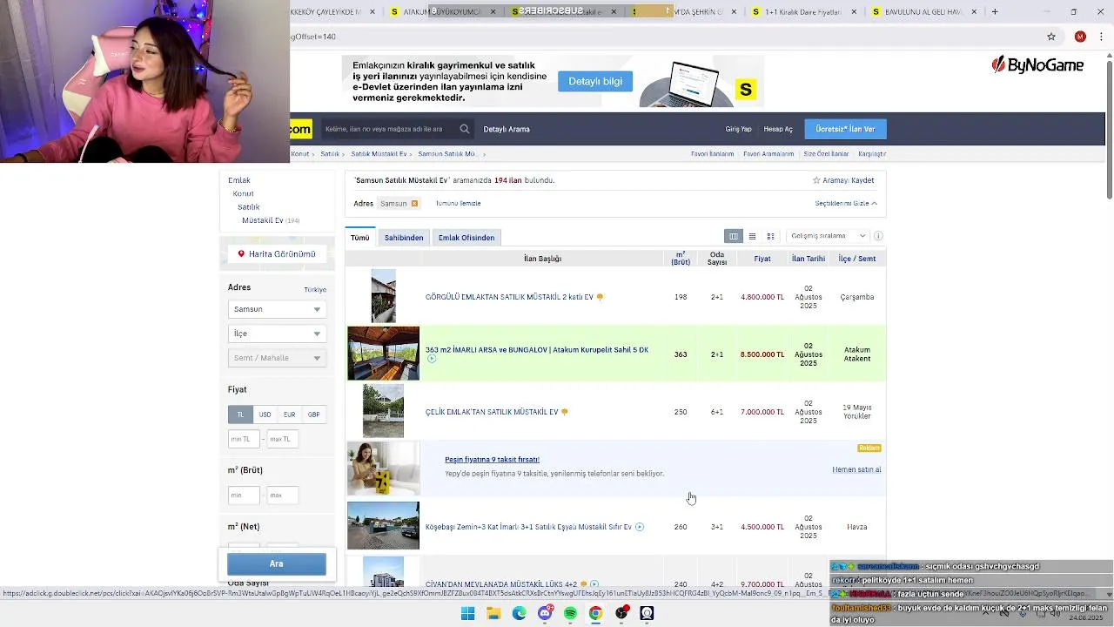
Task: Open File Explorer from taskbar
Action: click(x=493, y=613)
